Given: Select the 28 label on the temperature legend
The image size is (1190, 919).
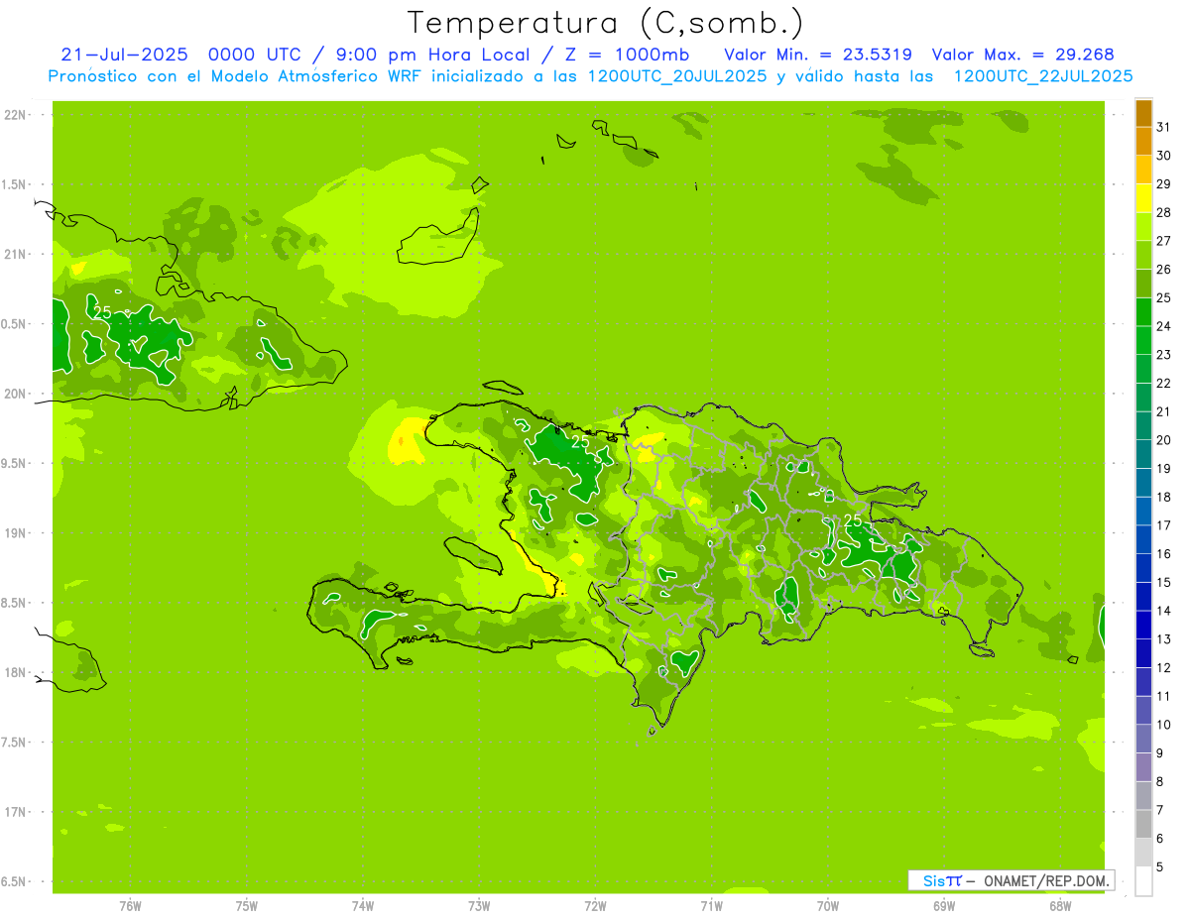Looking at the screenshot, I should pos(1163,212).
